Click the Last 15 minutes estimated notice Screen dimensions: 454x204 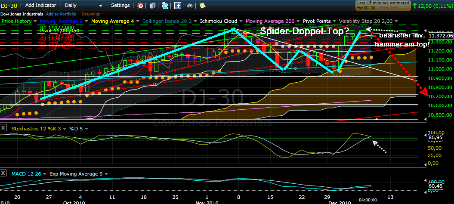click(383, 6)
